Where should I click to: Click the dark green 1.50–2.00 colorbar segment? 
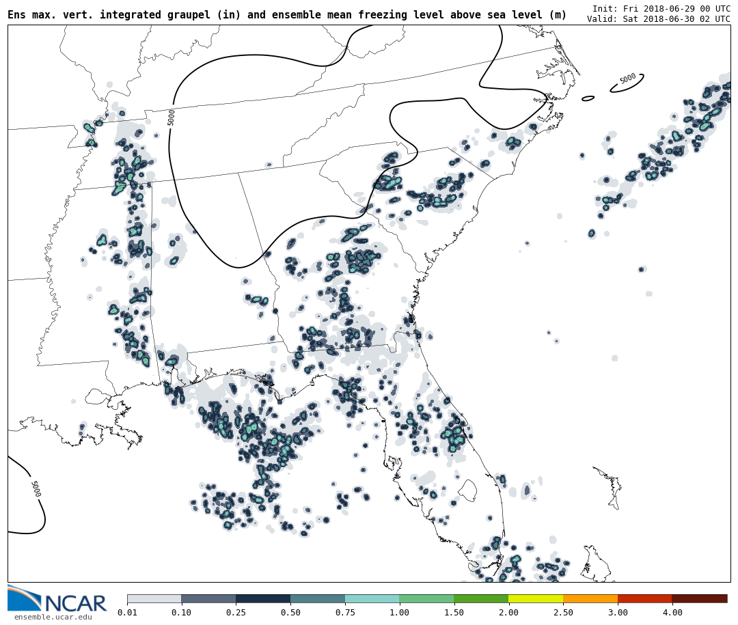pos(481,598)
